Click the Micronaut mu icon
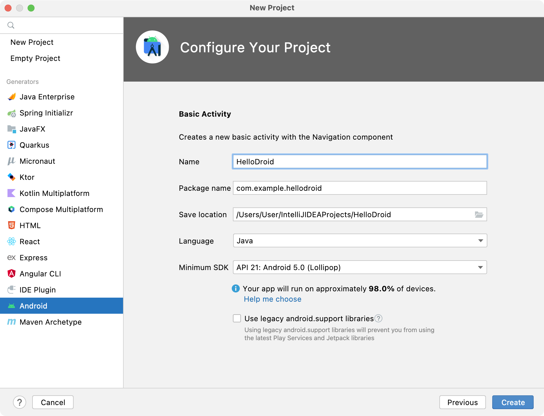The height and width of the screenshot is (416, 544). [x=12, y=161]
